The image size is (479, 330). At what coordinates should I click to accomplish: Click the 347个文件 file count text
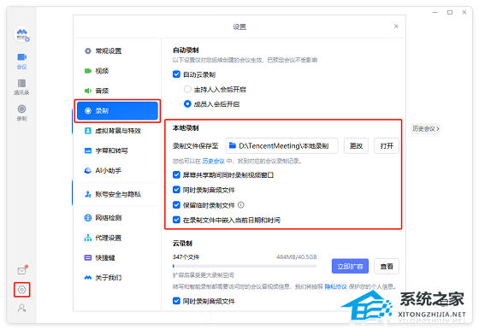[186, 257]
